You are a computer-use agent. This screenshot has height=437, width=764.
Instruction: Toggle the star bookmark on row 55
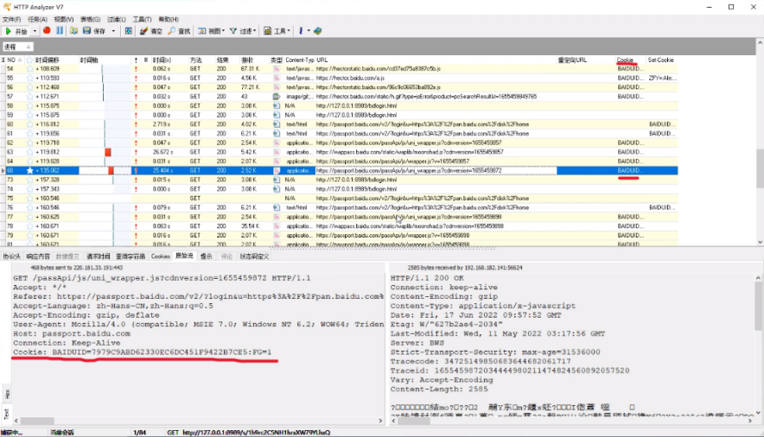[x=29, y=79]
